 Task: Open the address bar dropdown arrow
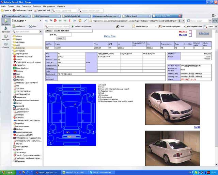coord(183,21)
